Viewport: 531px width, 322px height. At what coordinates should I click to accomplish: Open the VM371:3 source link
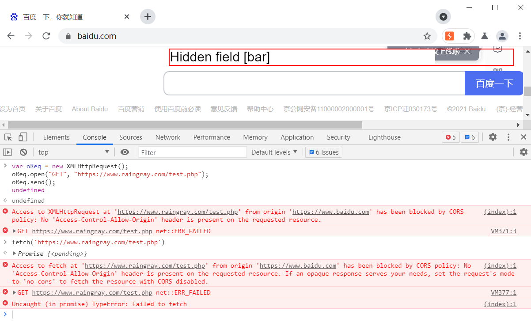coord(504,231)
